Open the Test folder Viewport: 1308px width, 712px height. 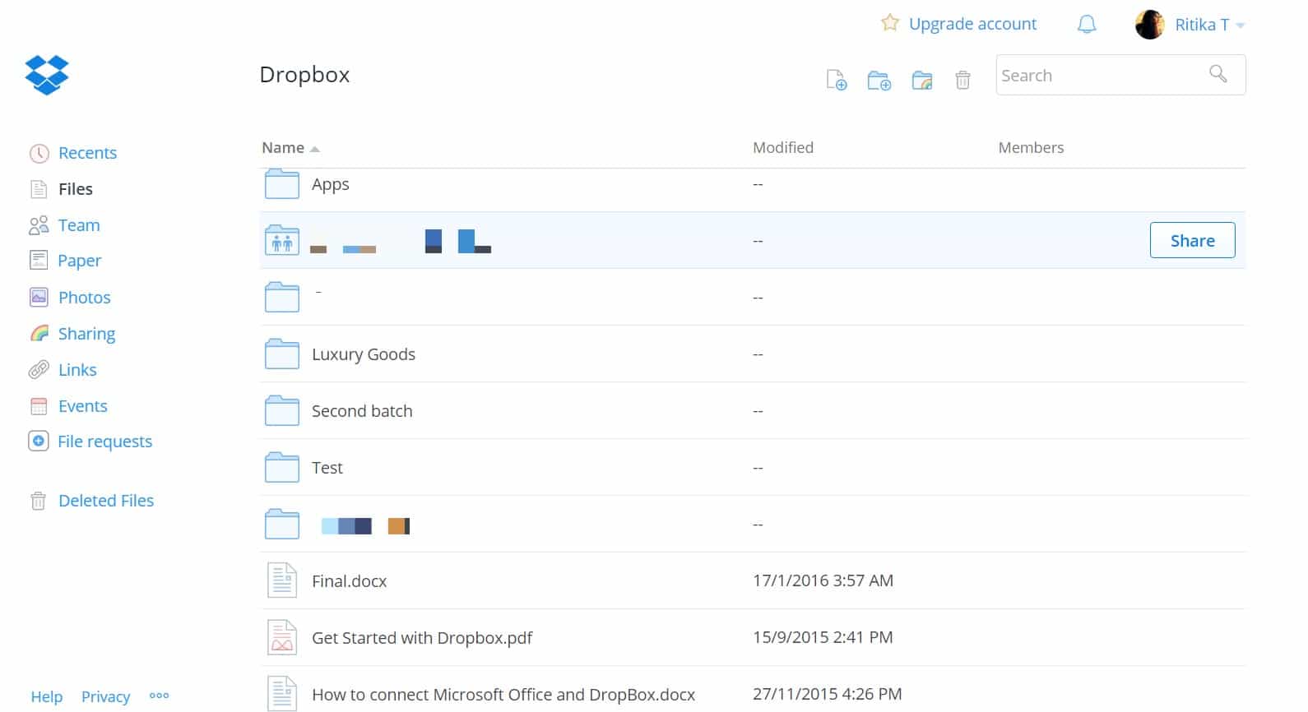[327, 468]
